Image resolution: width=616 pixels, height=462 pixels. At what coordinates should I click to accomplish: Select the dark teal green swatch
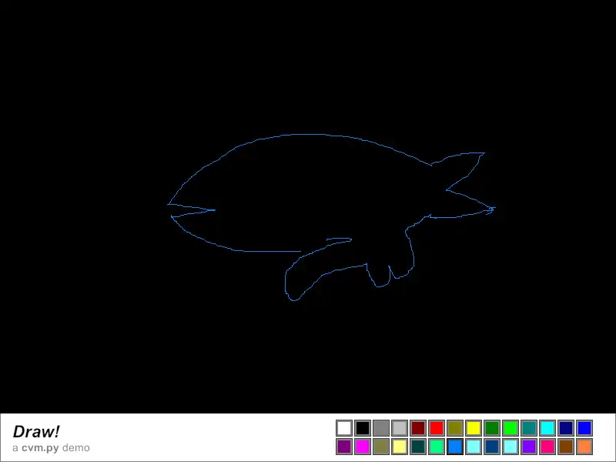(x=418, y=447)
